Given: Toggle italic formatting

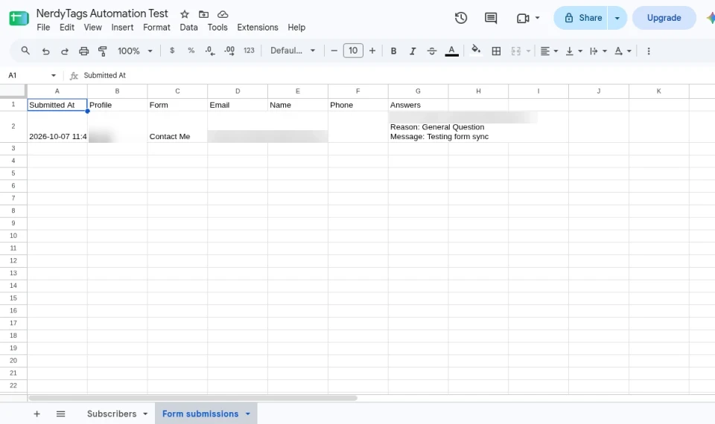Looking at the screenshot, I should 413,51.
